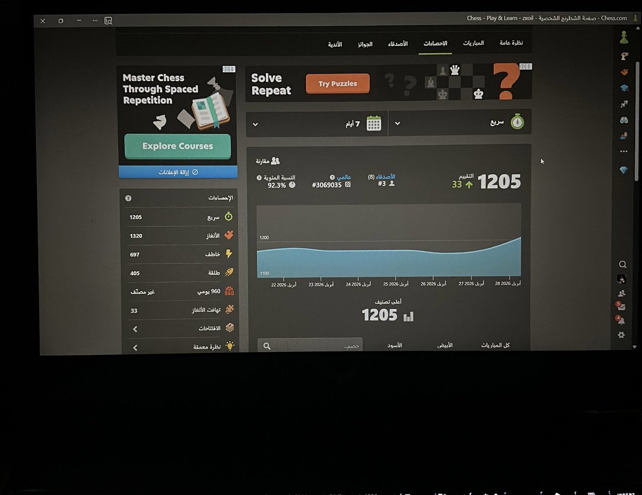
Task: Select the الإحصاءات stats tab
Action: tap(435, 43)
